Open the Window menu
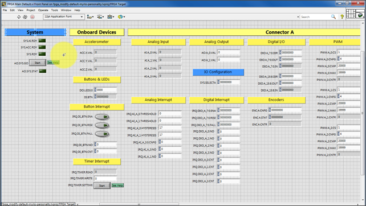Image resolution: width=366 pixels, height=206 pixels. [66, 10]
